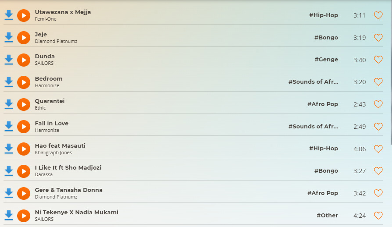Open the #Genge tag on Dunda
392x227 pixels.
[326, 60]
